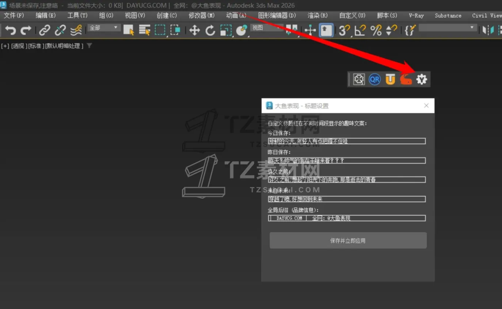Toggle Angle Snap
Viewport: 502px width, 309px height.
[360, 30]
